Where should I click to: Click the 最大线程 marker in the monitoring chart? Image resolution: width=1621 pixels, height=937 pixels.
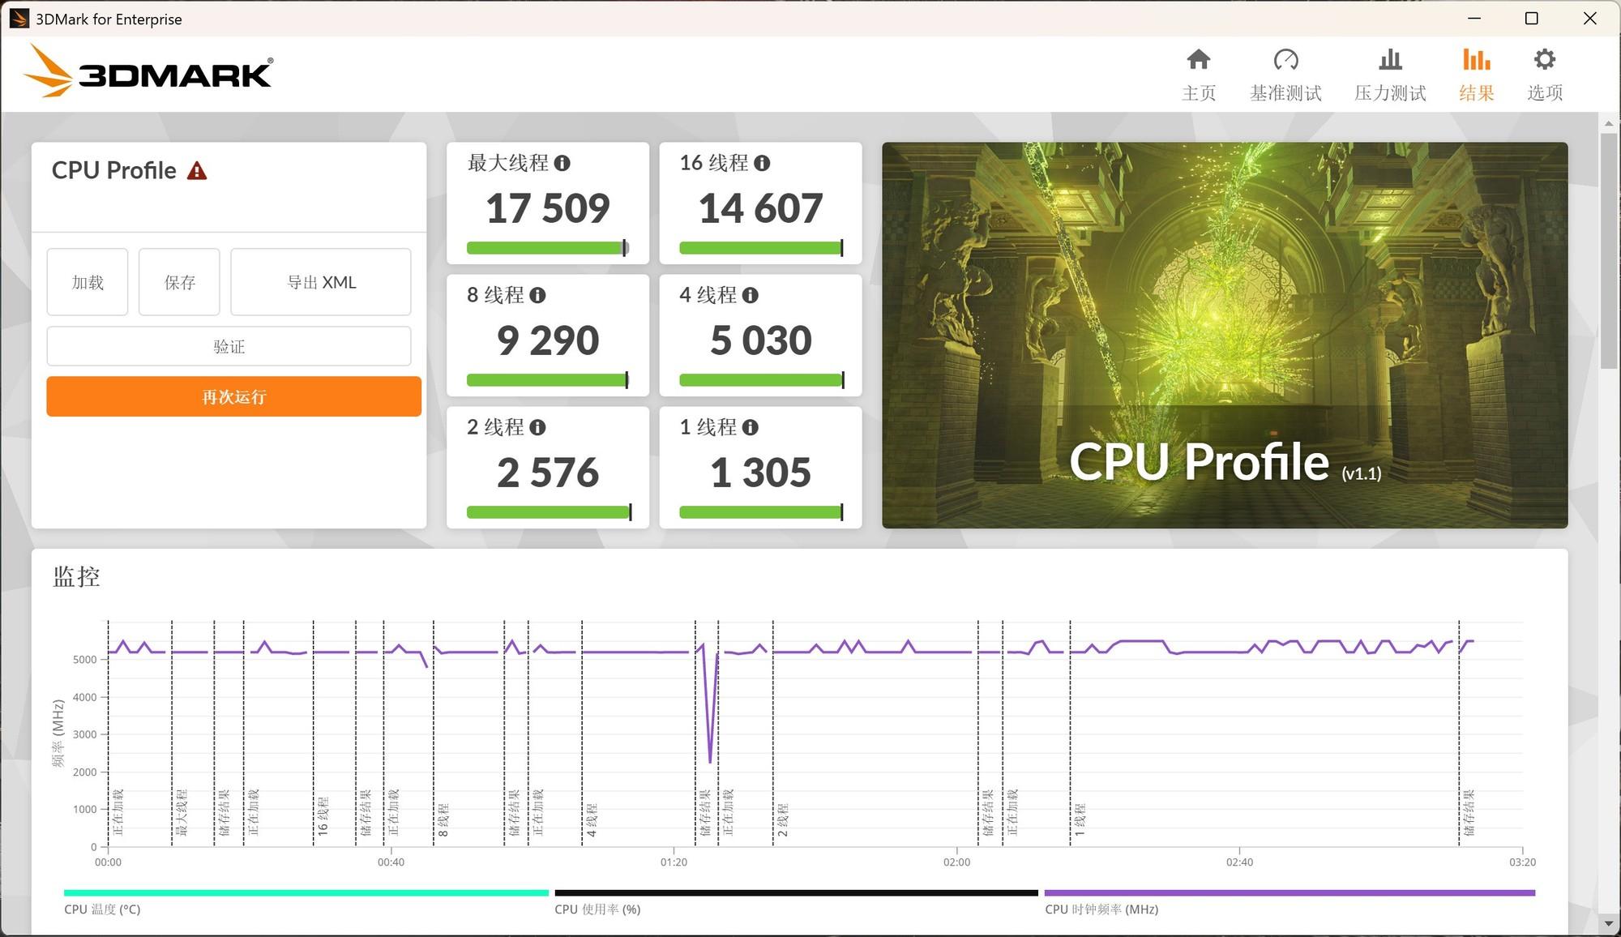point(181,812)
